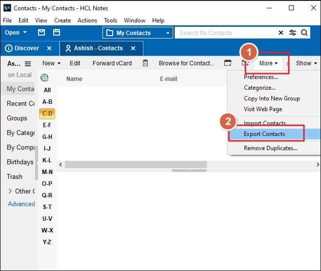Open Trash in the sidebar
The image size is (321, 271).
click(x=14, y=176)
